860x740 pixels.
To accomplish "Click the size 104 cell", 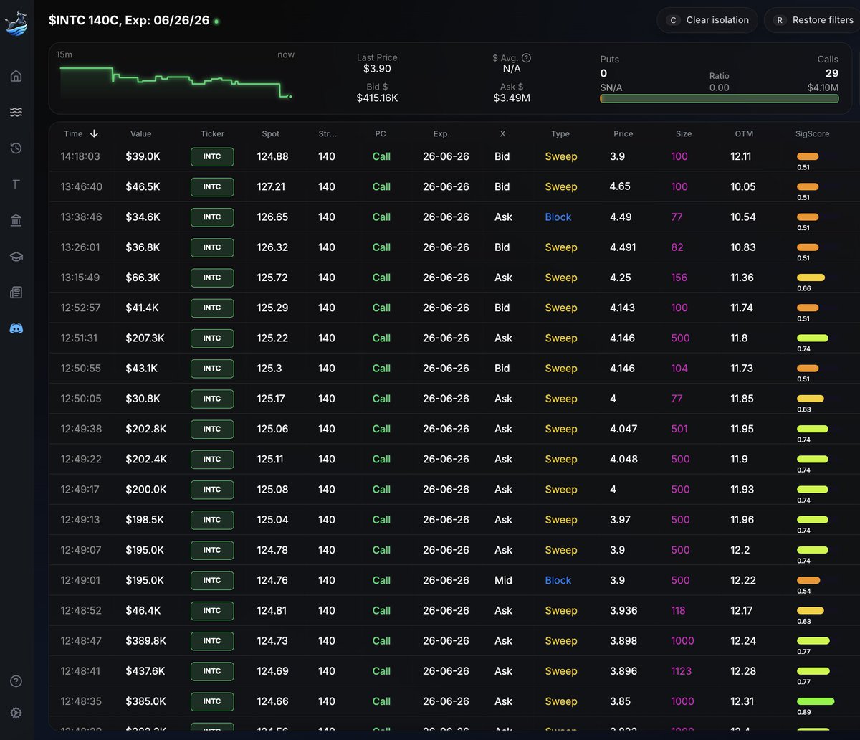I will pos(679,368).
